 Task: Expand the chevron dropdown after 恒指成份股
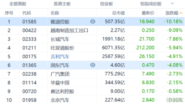172,4
